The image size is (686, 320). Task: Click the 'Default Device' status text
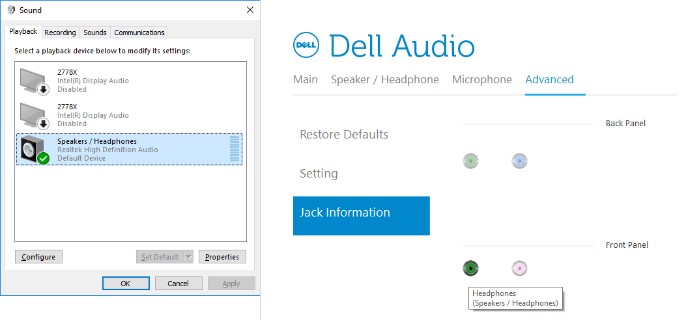coord(81,158)
